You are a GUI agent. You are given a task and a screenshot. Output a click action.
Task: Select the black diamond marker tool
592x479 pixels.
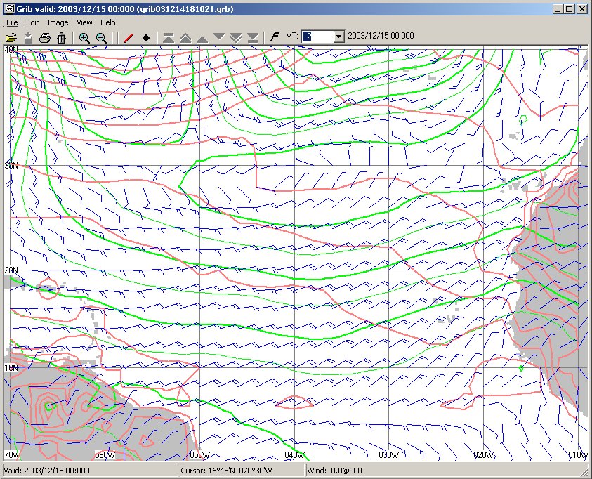click(146, 38)
